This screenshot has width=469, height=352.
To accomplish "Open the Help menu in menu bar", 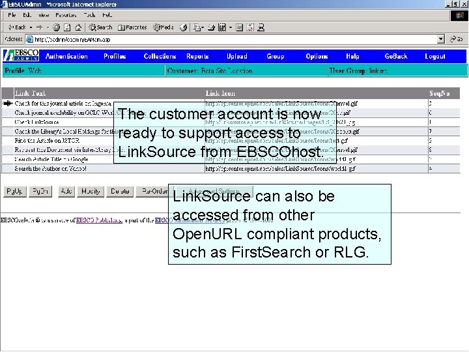I will click(x=107, y=15).
